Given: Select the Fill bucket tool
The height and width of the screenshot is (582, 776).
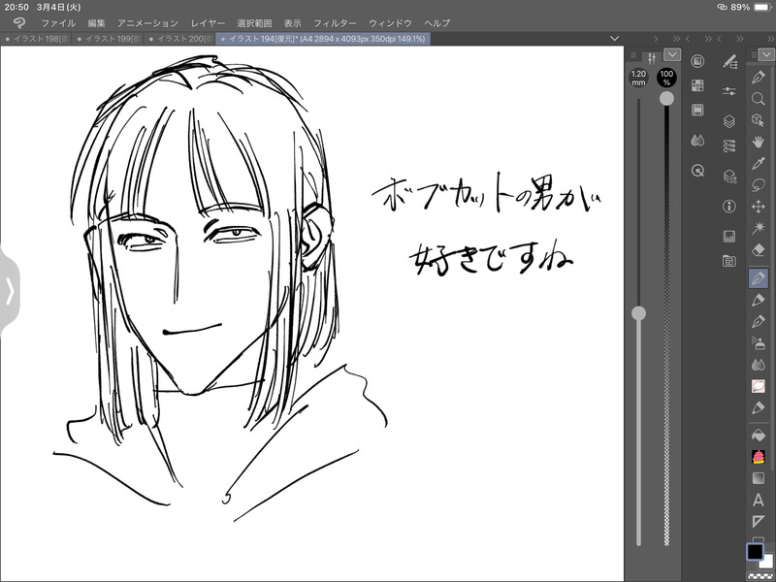Looking at the screenshot, I should pyautogui.click(x=759, y=436).
